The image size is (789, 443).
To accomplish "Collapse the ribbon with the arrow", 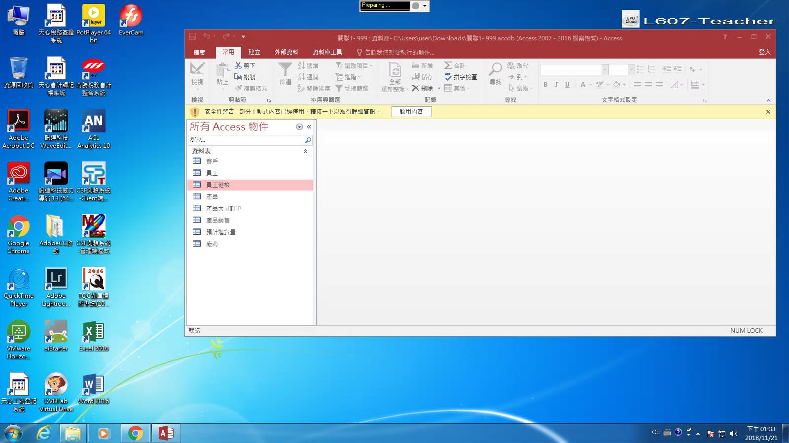I will coord(768,100).
